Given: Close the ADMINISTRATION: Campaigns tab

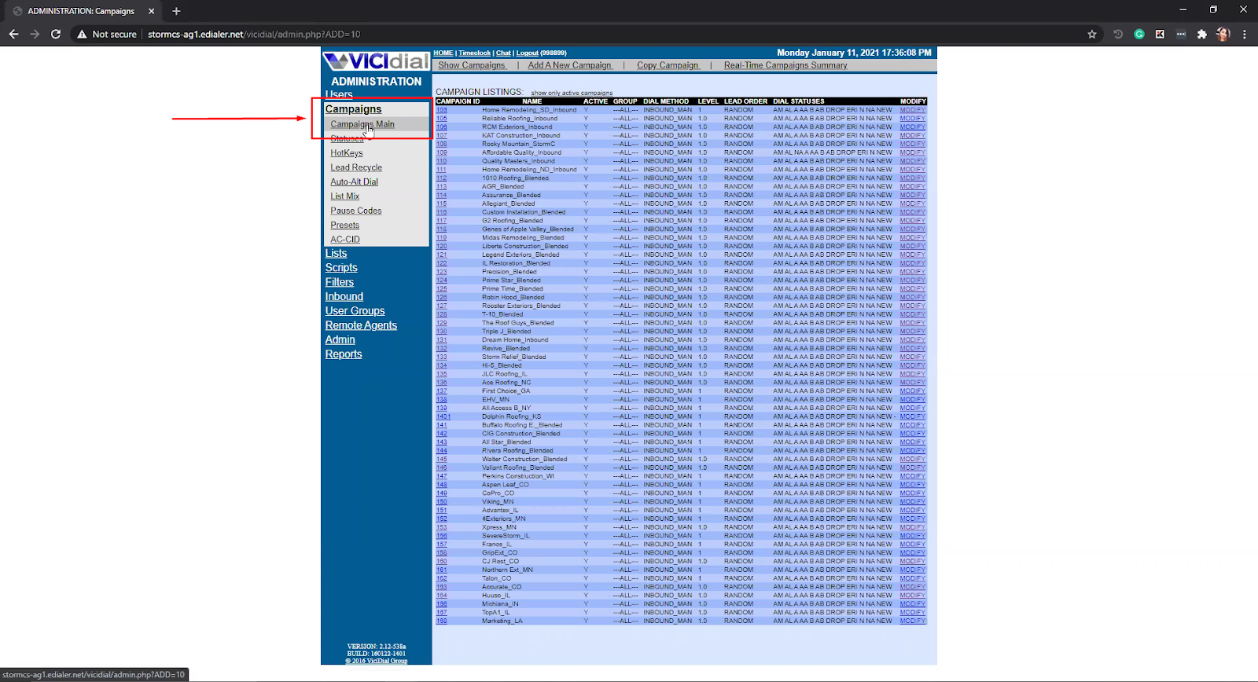Looking at the screenshot, I should click(152, 11).
